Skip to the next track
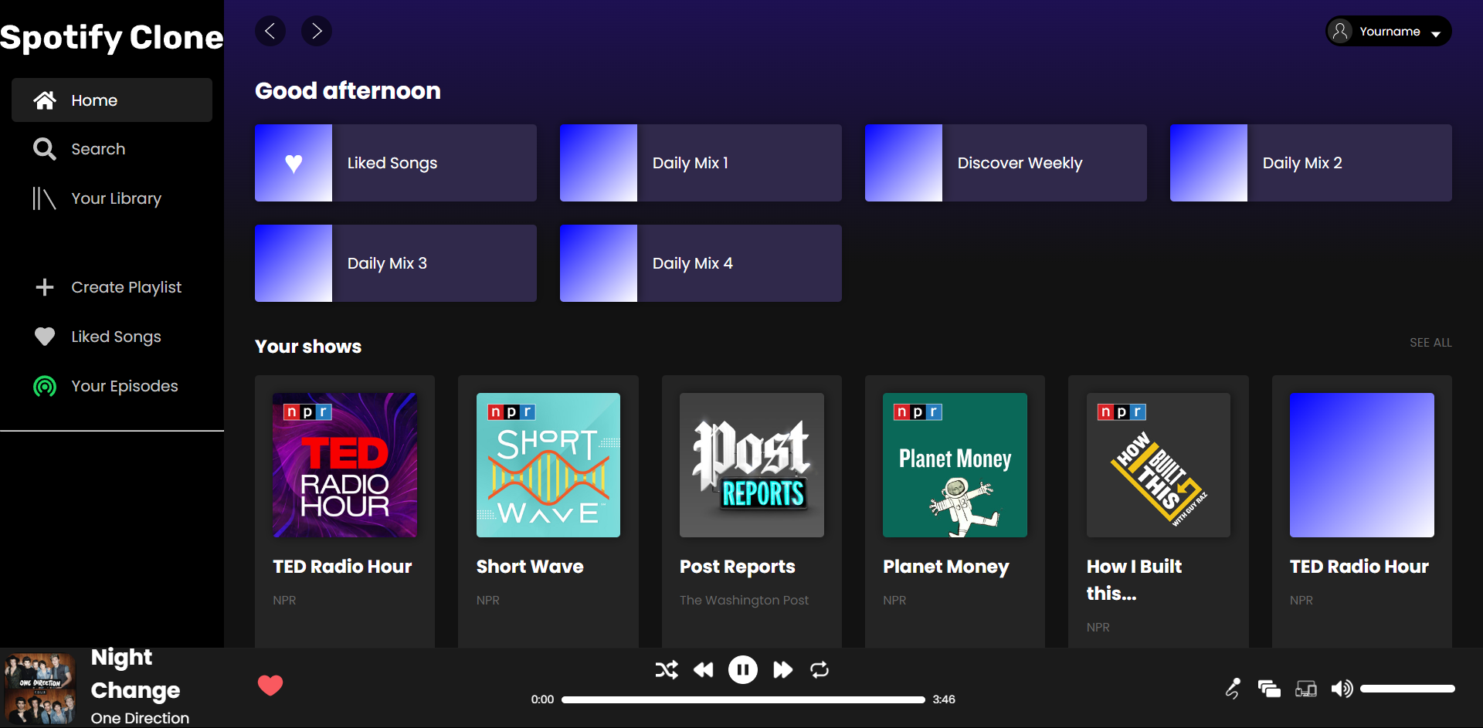 (782, 669)
